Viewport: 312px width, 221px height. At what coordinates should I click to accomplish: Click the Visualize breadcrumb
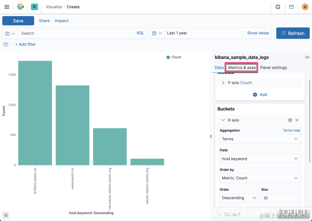pyautogui.click(x=54, y=7)
